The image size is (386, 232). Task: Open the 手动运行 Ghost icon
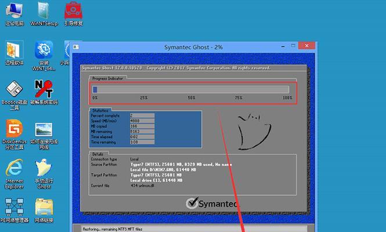44,173
